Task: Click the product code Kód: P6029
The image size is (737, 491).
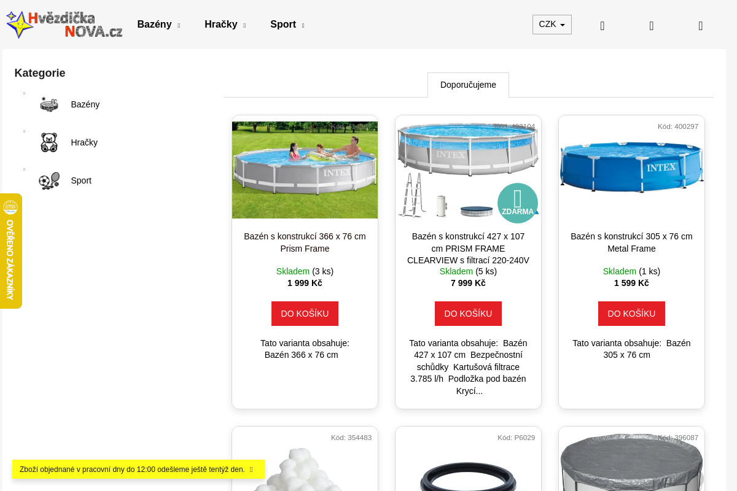Action: point(516,438)
